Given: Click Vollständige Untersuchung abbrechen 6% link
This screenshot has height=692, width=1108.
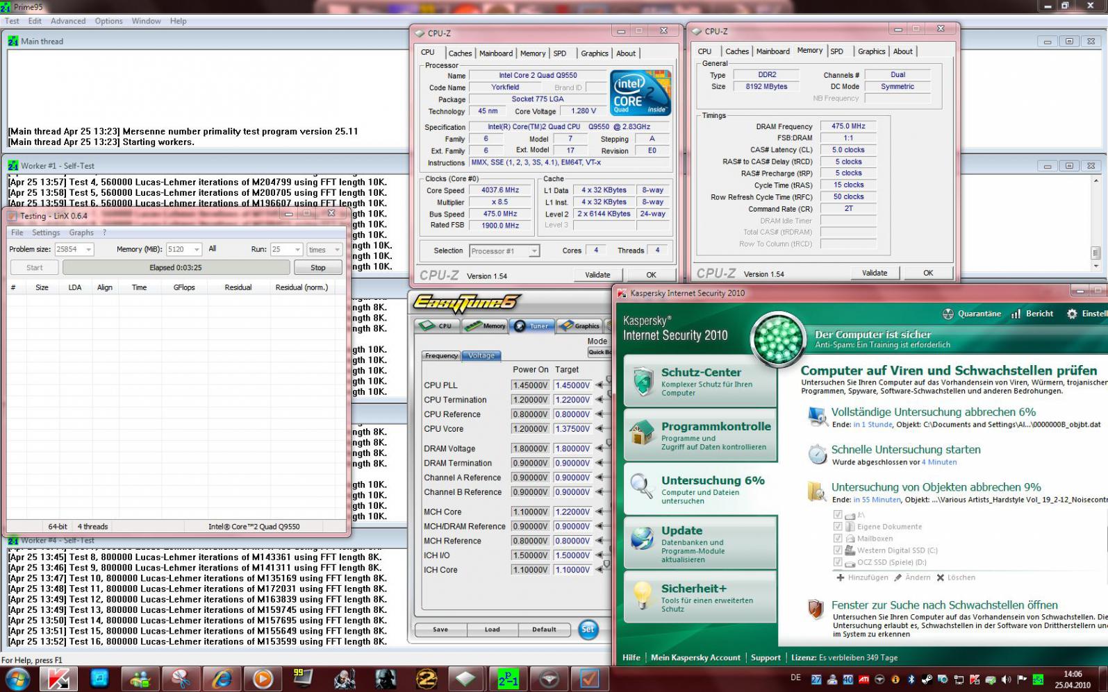Looking at the screenshot, I should (x=934, y=412).
